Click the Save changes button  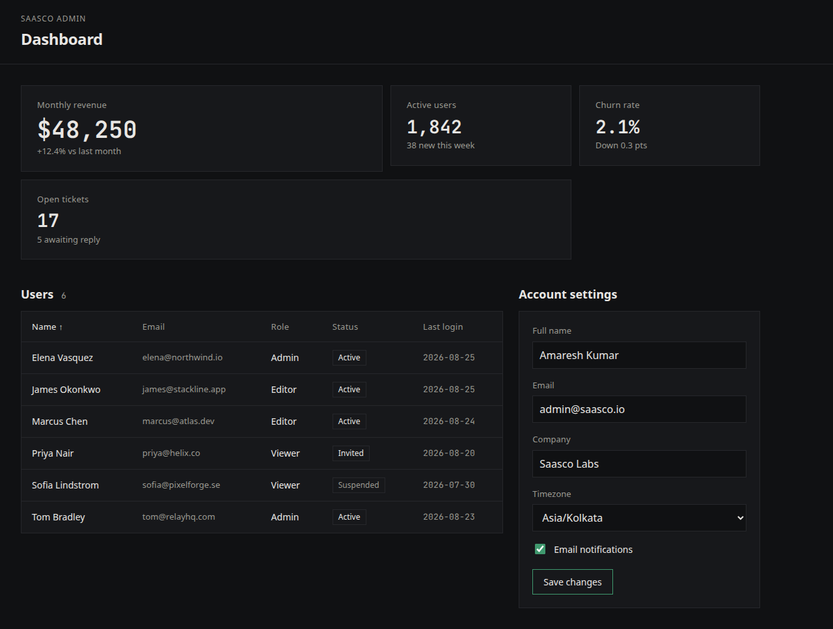click(573, 582)
